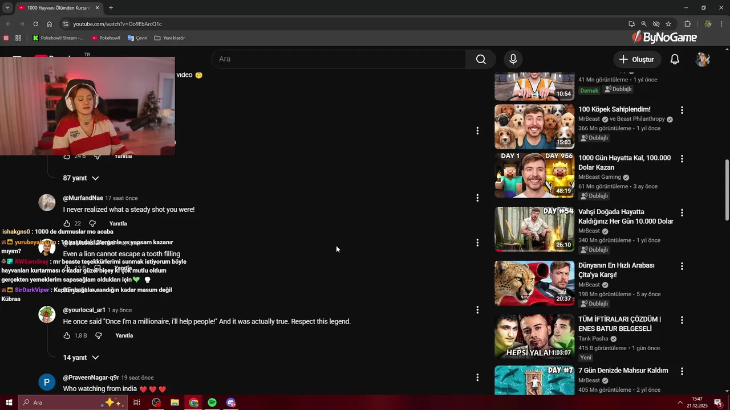This screenshot has height=410, width=730.
Task: Open @yourlocal_ar1's profile picture
Action: (47, 314)
